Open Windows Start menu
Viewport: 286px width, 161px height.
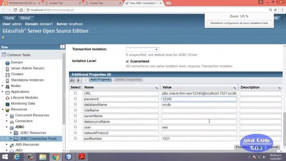tap(5, 157)
